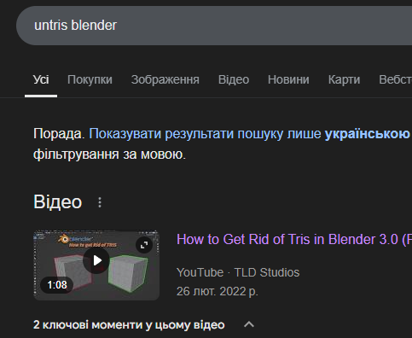This screenshot has width=412, height=338.
Task: Switch to the Зображення tab
Action: pyautogui.click(x=165, y=79)
